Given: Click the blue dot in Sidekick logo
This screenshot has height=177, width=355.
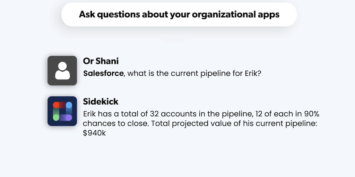Looking at the screenshot, I should (69, 105).
